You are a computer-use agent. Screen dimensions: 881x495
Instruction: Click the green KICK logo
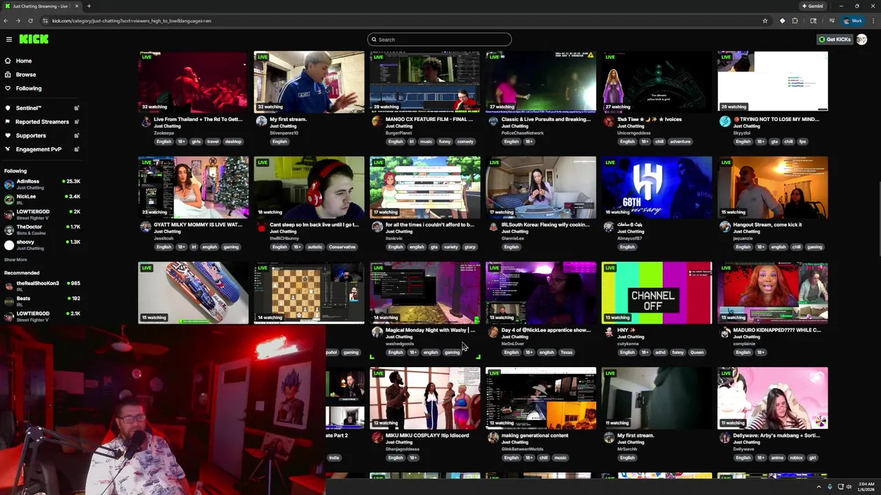click(x=34, y=39)
